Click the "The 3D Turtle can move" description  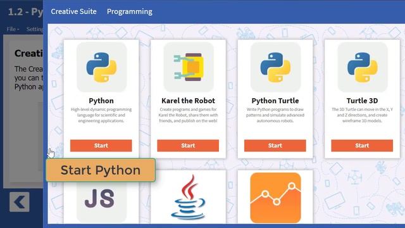tap(363, 115)
